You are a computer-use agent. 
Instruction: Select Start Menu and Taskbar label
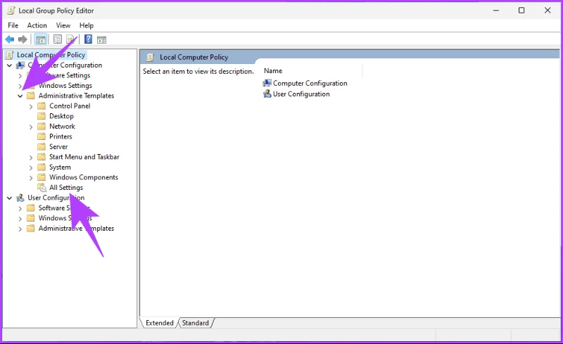point(84,157)
